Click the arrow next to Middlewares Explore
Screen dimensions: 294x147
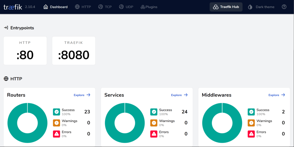tap(283, 95)
